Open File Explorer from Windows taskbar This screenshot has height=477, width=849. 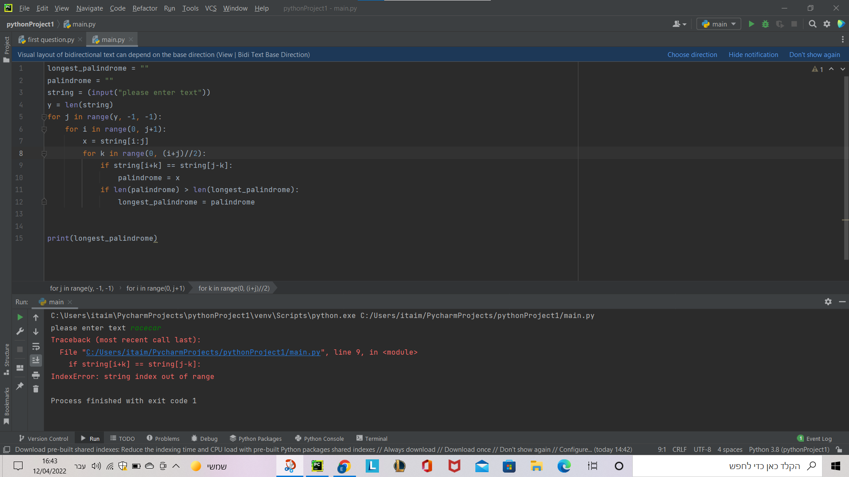click(536, 466)
